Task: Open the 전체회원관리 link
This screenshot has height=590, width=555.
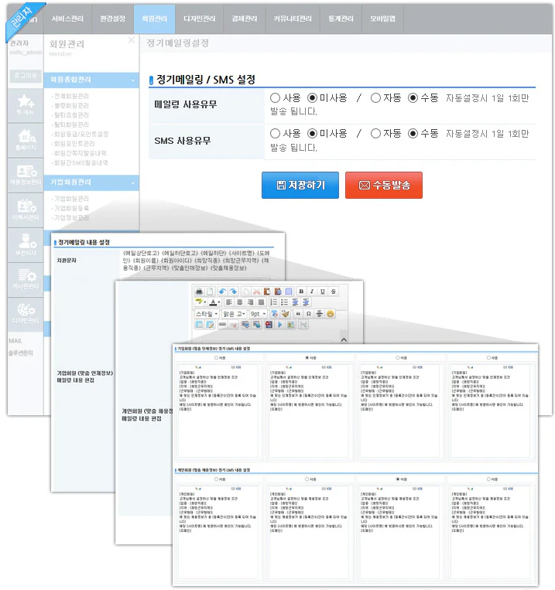Action: tap(71, 96)
